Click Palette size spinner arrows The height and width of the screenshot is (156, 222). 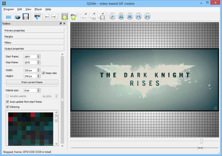coord(38,90)
